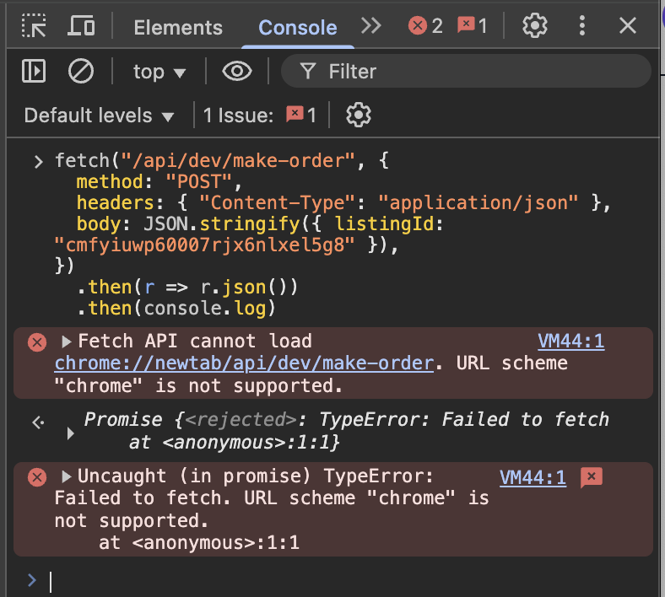
Task: Click the red error count badge
Action: 425,26
